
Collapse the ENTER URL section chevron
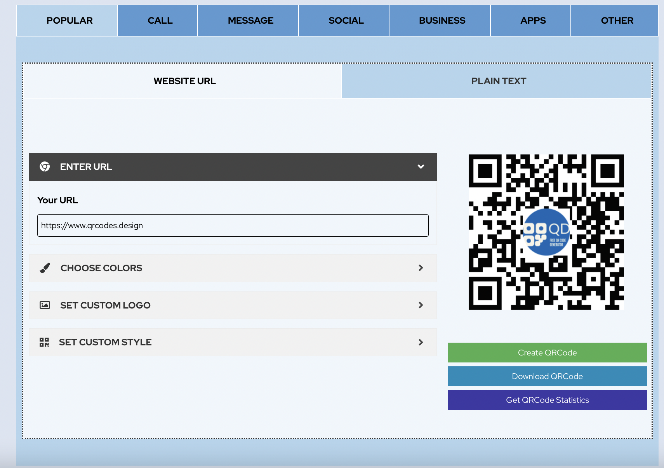tap(421, 167)
